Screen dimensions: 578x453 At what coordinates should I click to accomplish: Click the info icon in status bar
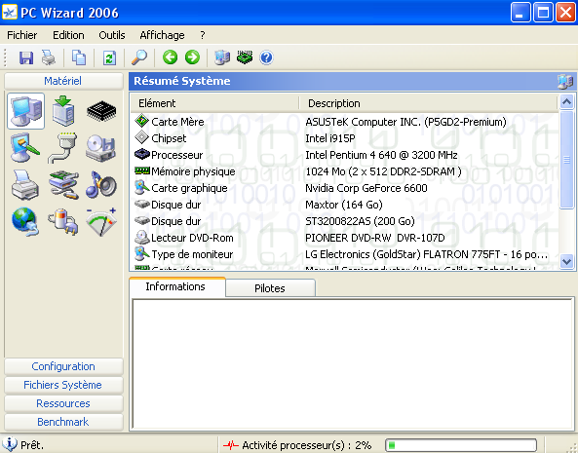click(x=10, y=444)
